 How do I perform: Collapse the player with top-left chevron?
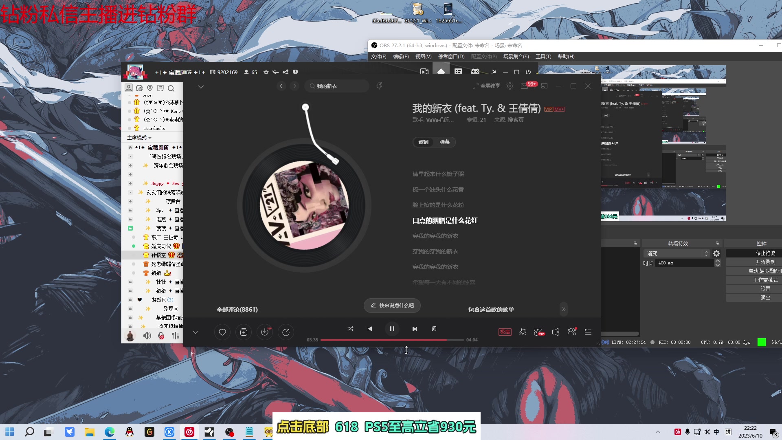pyautogui.click(x=201, y=87)
